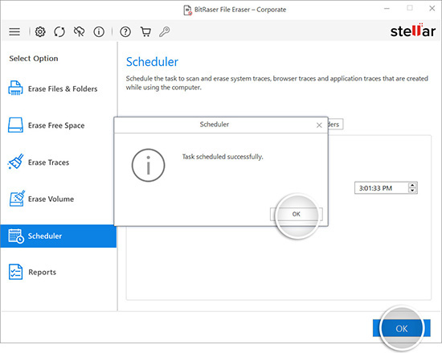Increase time with the up spinner arrow
442x353 pixels.
point(412,185)
